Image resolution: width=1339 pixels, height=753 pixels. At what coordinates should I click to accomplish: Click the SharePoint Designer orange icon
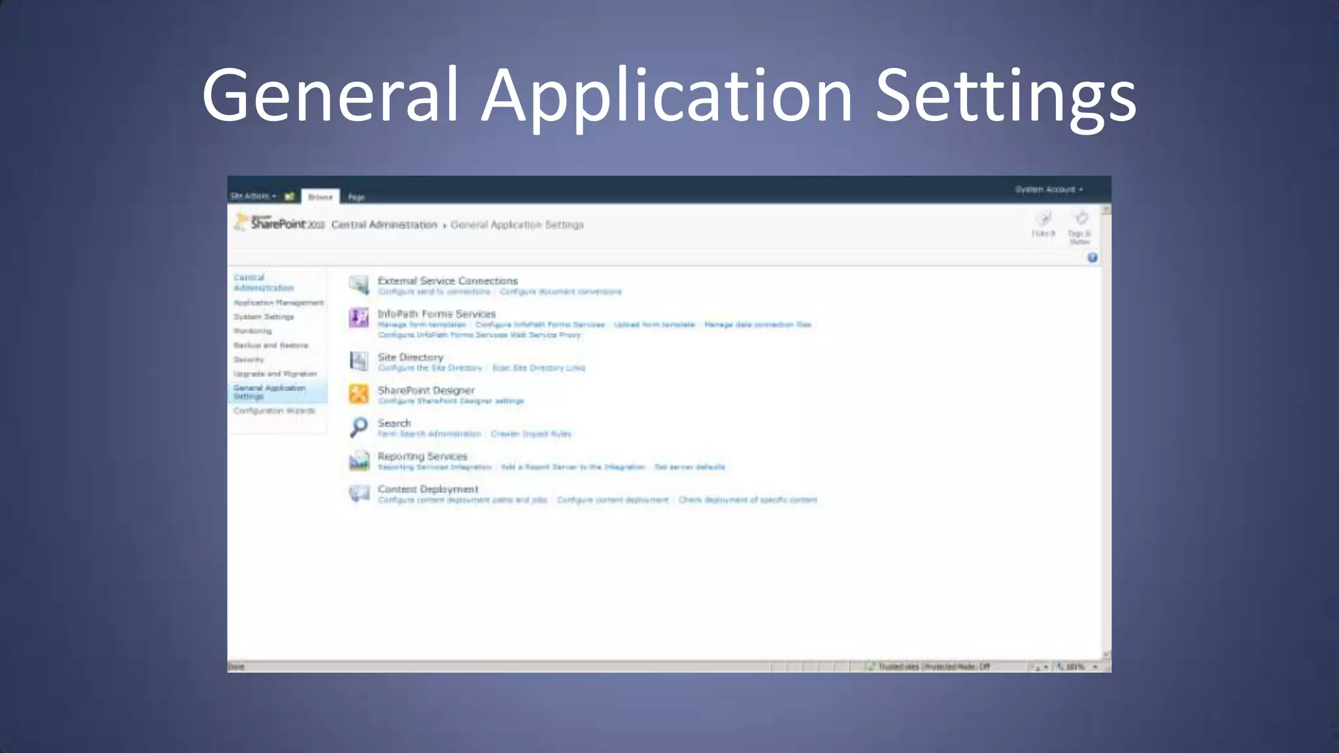pos(359,394)
